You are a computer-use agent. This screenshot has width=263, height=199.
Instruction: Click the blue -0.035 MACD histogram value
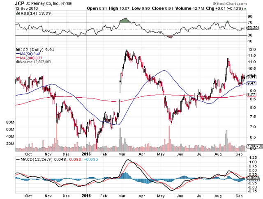coord(91,159)
